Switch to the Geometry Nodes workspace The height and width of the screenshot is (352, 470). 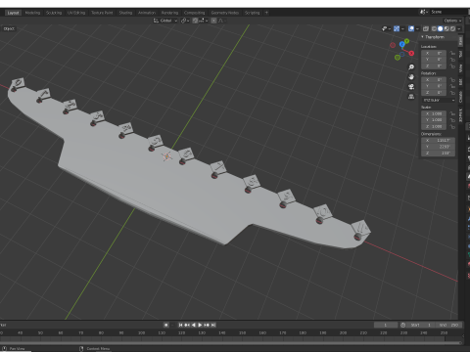click(x=225, y=13)
